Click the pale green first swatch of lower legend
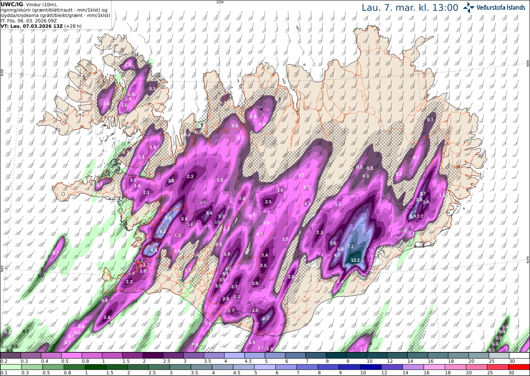Screen dimensions: 530x376 click(10, 367)
